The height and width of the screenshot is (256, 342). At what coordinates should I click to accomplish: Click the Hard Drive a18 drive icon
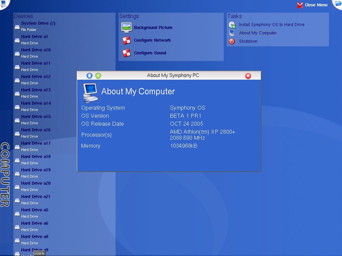tap(17, 160)
